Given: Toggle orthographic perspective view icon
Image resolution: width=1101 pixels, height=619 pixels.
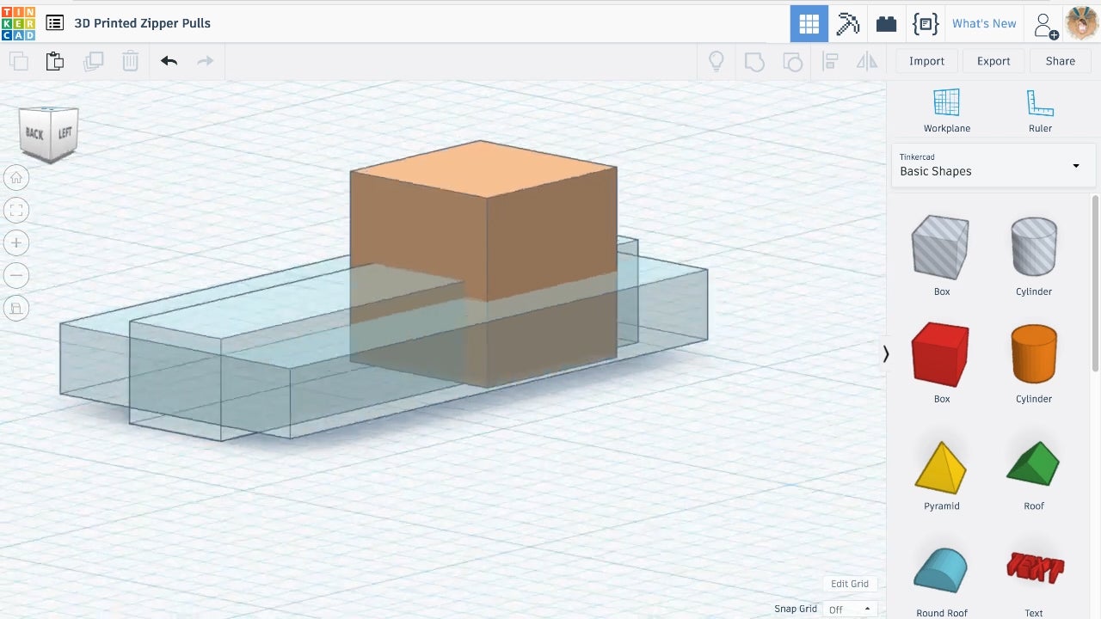Looking at the screenshot, I should pyautogui.click(x=16, y=308).
